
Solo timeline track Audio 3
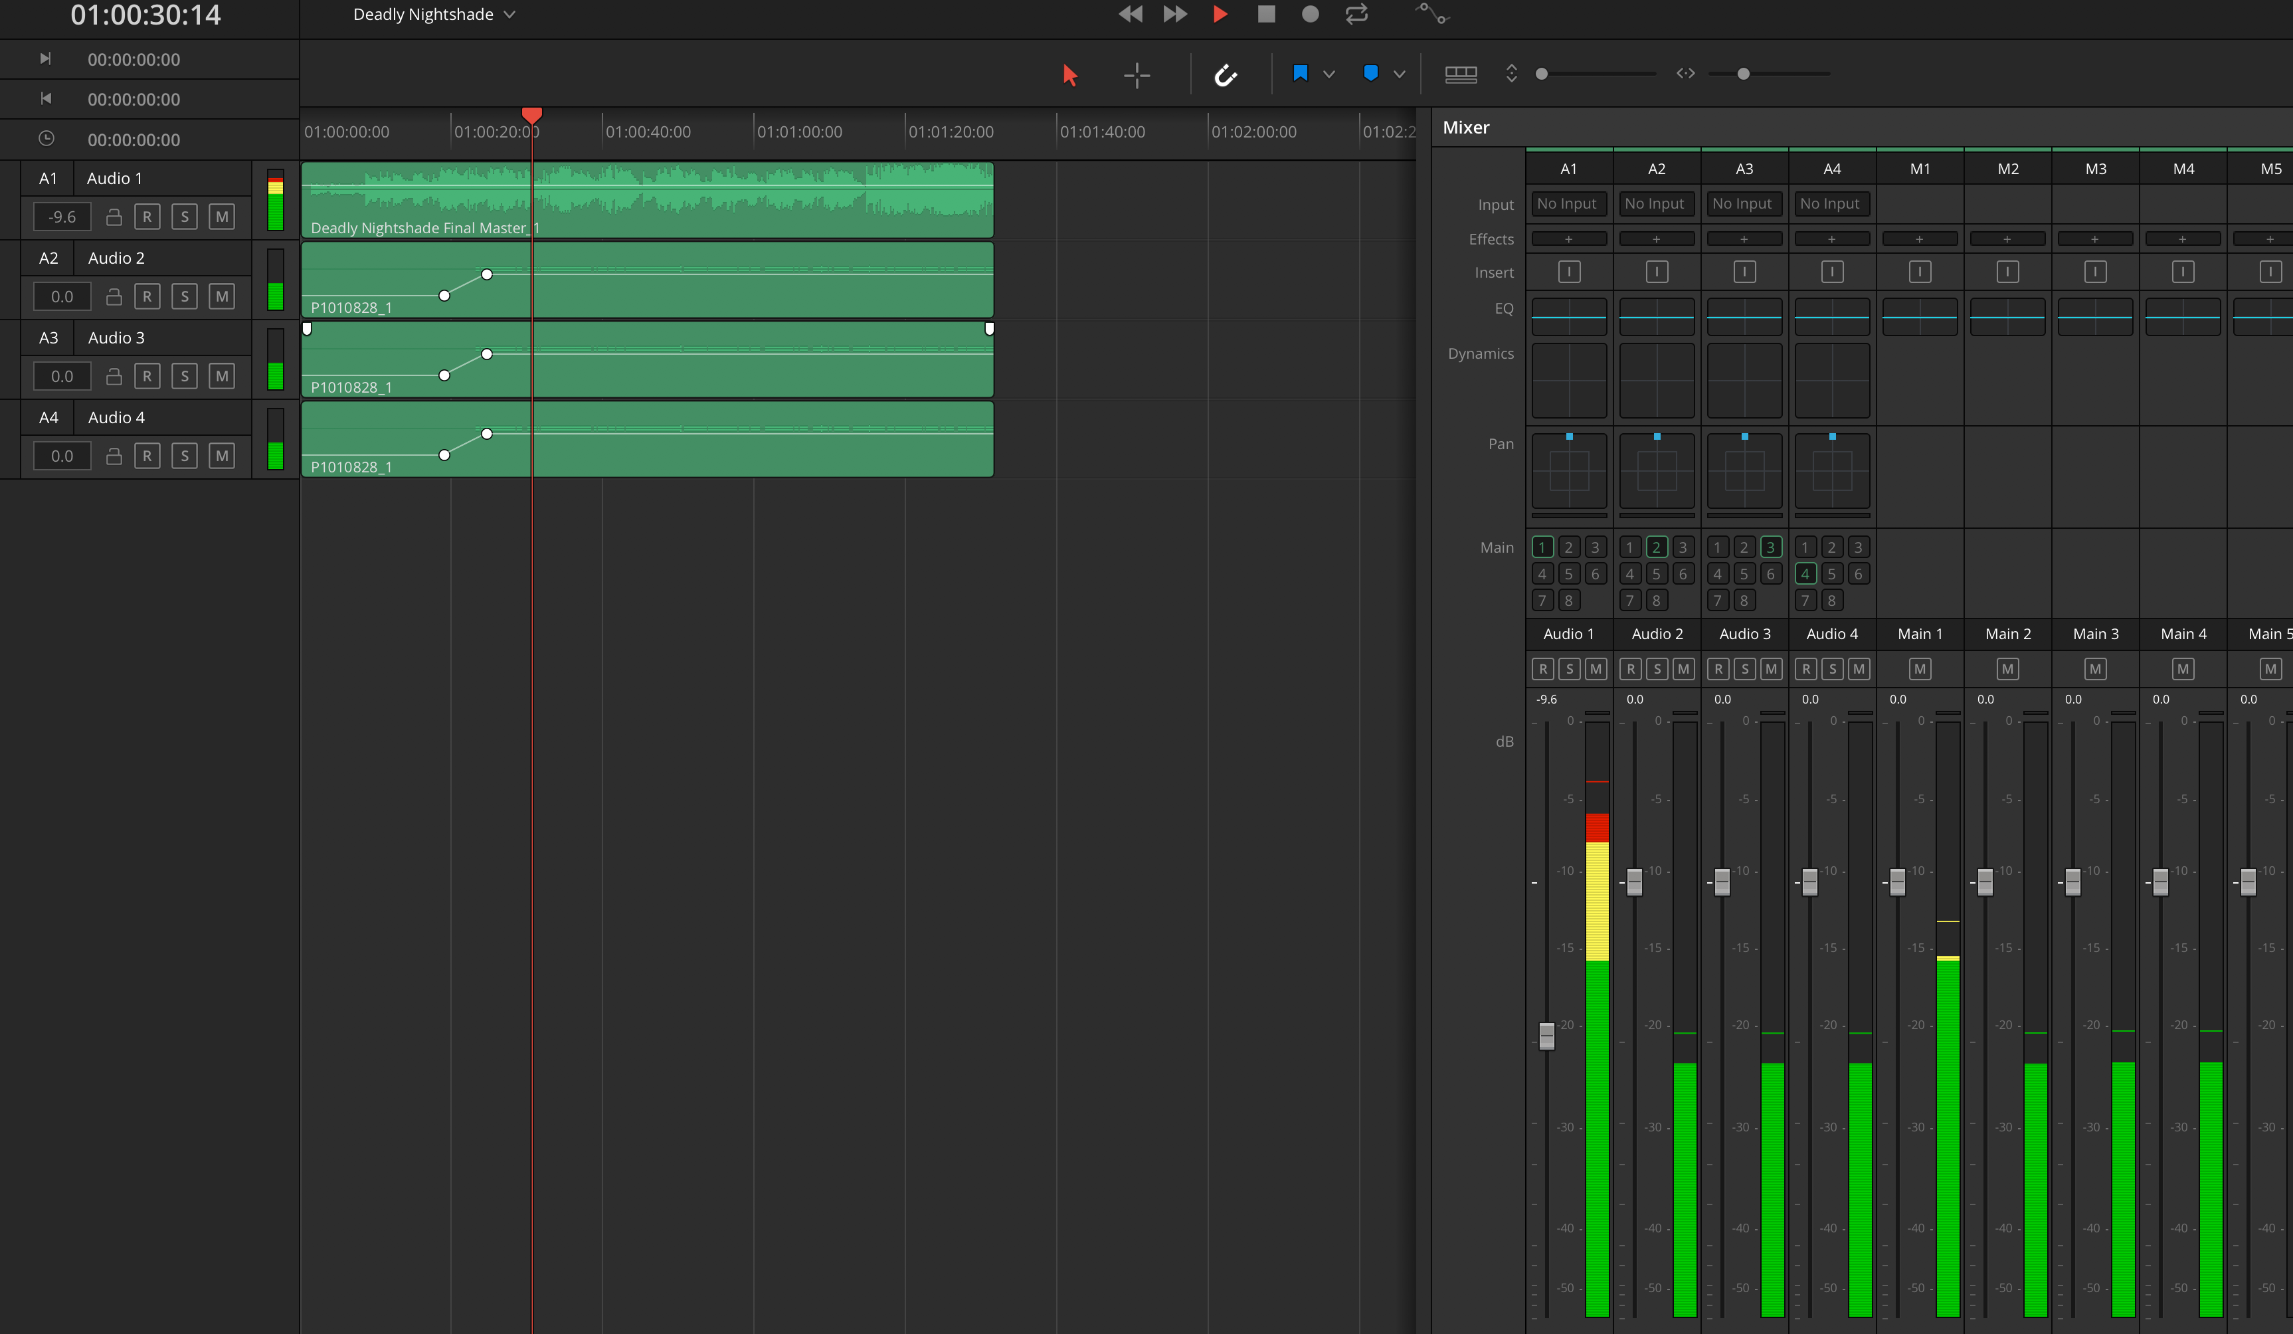click(185, 376)
